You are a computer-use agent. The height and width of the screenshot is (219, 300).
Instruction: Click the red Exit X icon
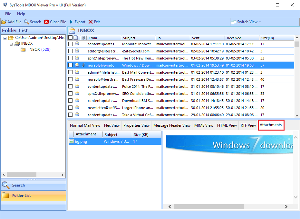coord(91,22)
